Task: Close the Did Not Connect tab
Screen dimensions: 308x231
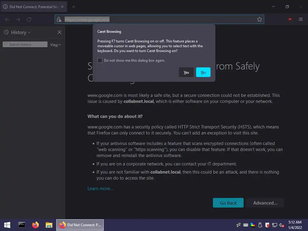Action: pyautogui.click(x=62, y=7)
